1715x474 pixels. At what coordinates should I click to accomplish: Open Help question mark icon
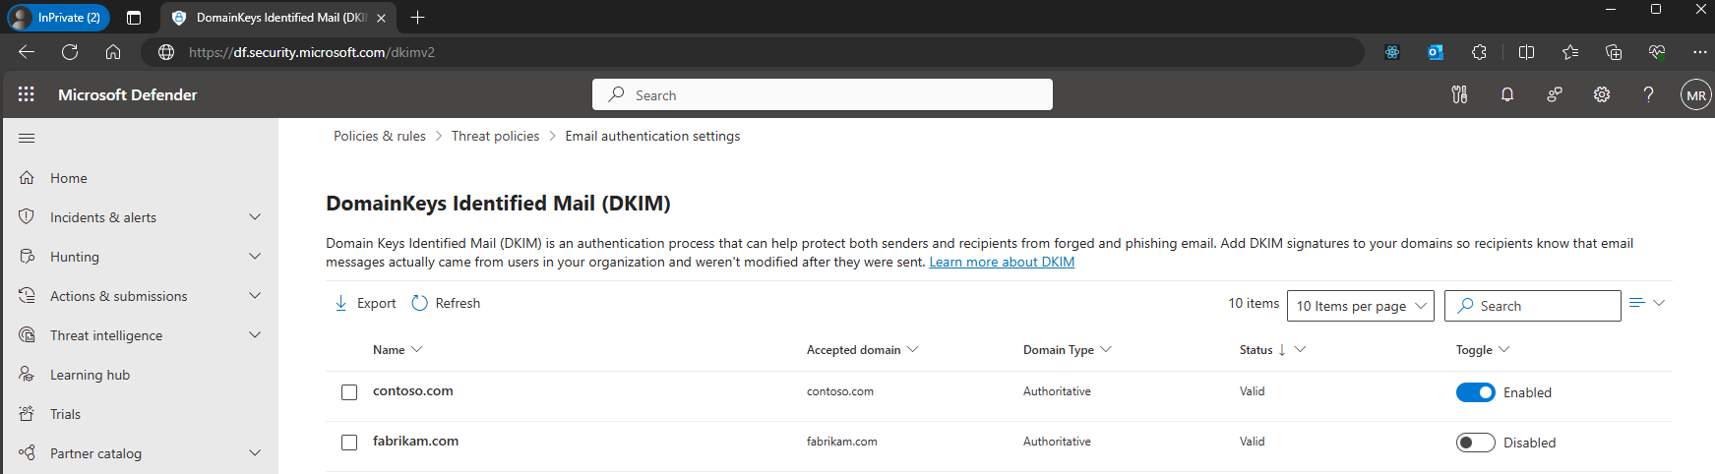pyautogui.click(x=1648, y=94)
